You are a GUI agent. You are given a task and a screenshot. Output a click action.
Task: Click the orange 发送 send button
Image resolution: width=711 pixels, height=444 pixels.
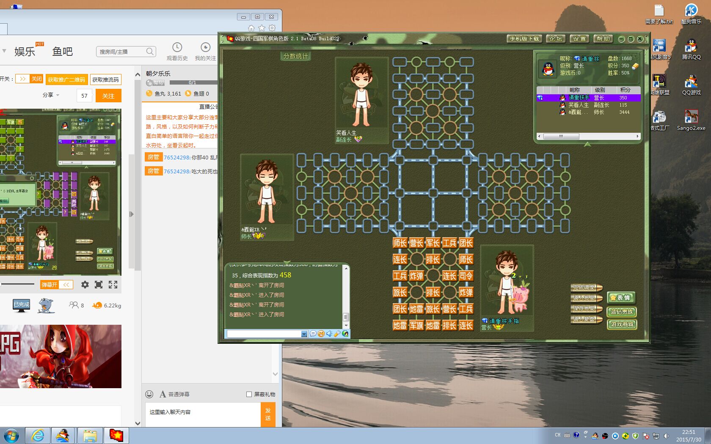(x=268, y=414)
